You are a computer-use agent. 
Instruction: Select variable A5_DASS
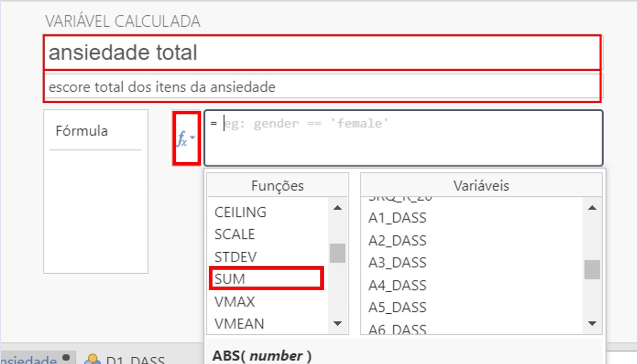(397, 307)
